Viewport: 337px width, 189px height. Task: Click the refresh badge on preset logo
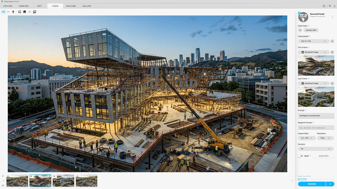click(x=299, y=13)
